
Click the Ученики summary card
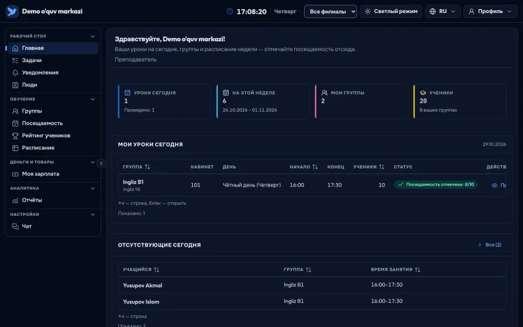(460, 101)
